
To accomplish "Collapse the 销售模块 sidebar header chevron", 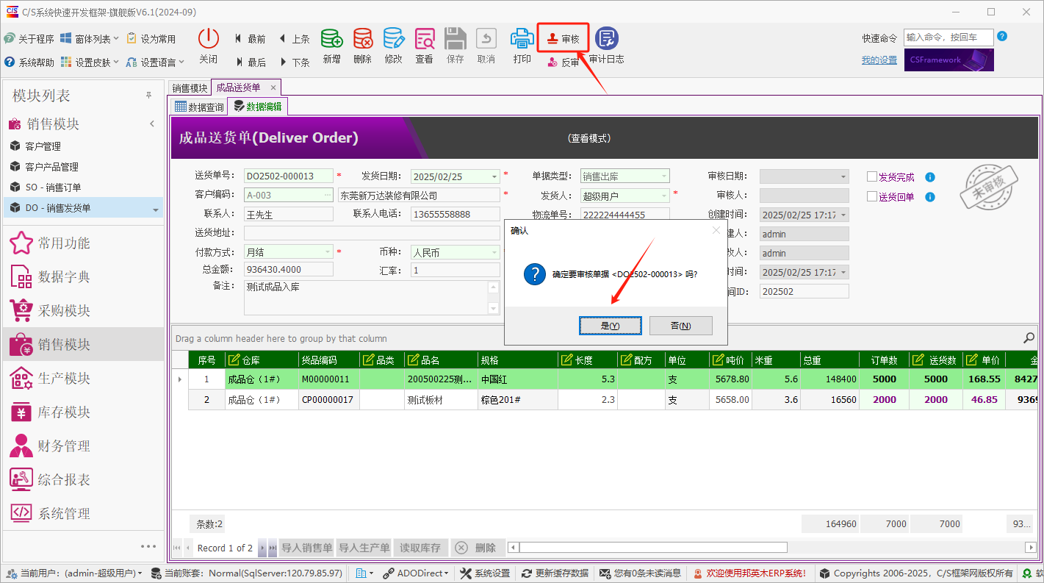I will pos(152,124).
